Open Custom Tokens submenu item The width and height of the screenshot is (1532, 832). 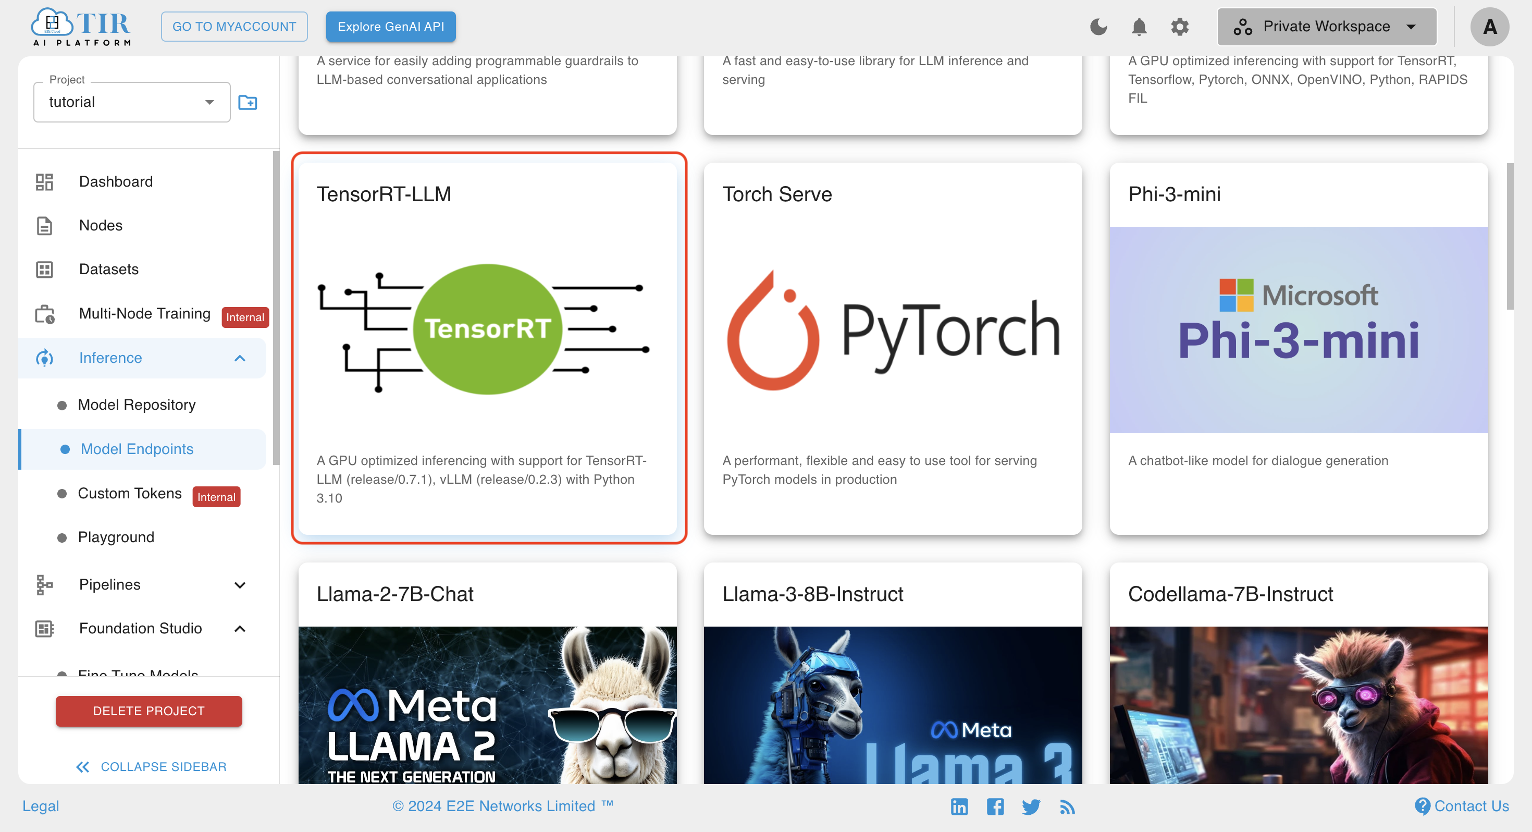click(130, 493)
